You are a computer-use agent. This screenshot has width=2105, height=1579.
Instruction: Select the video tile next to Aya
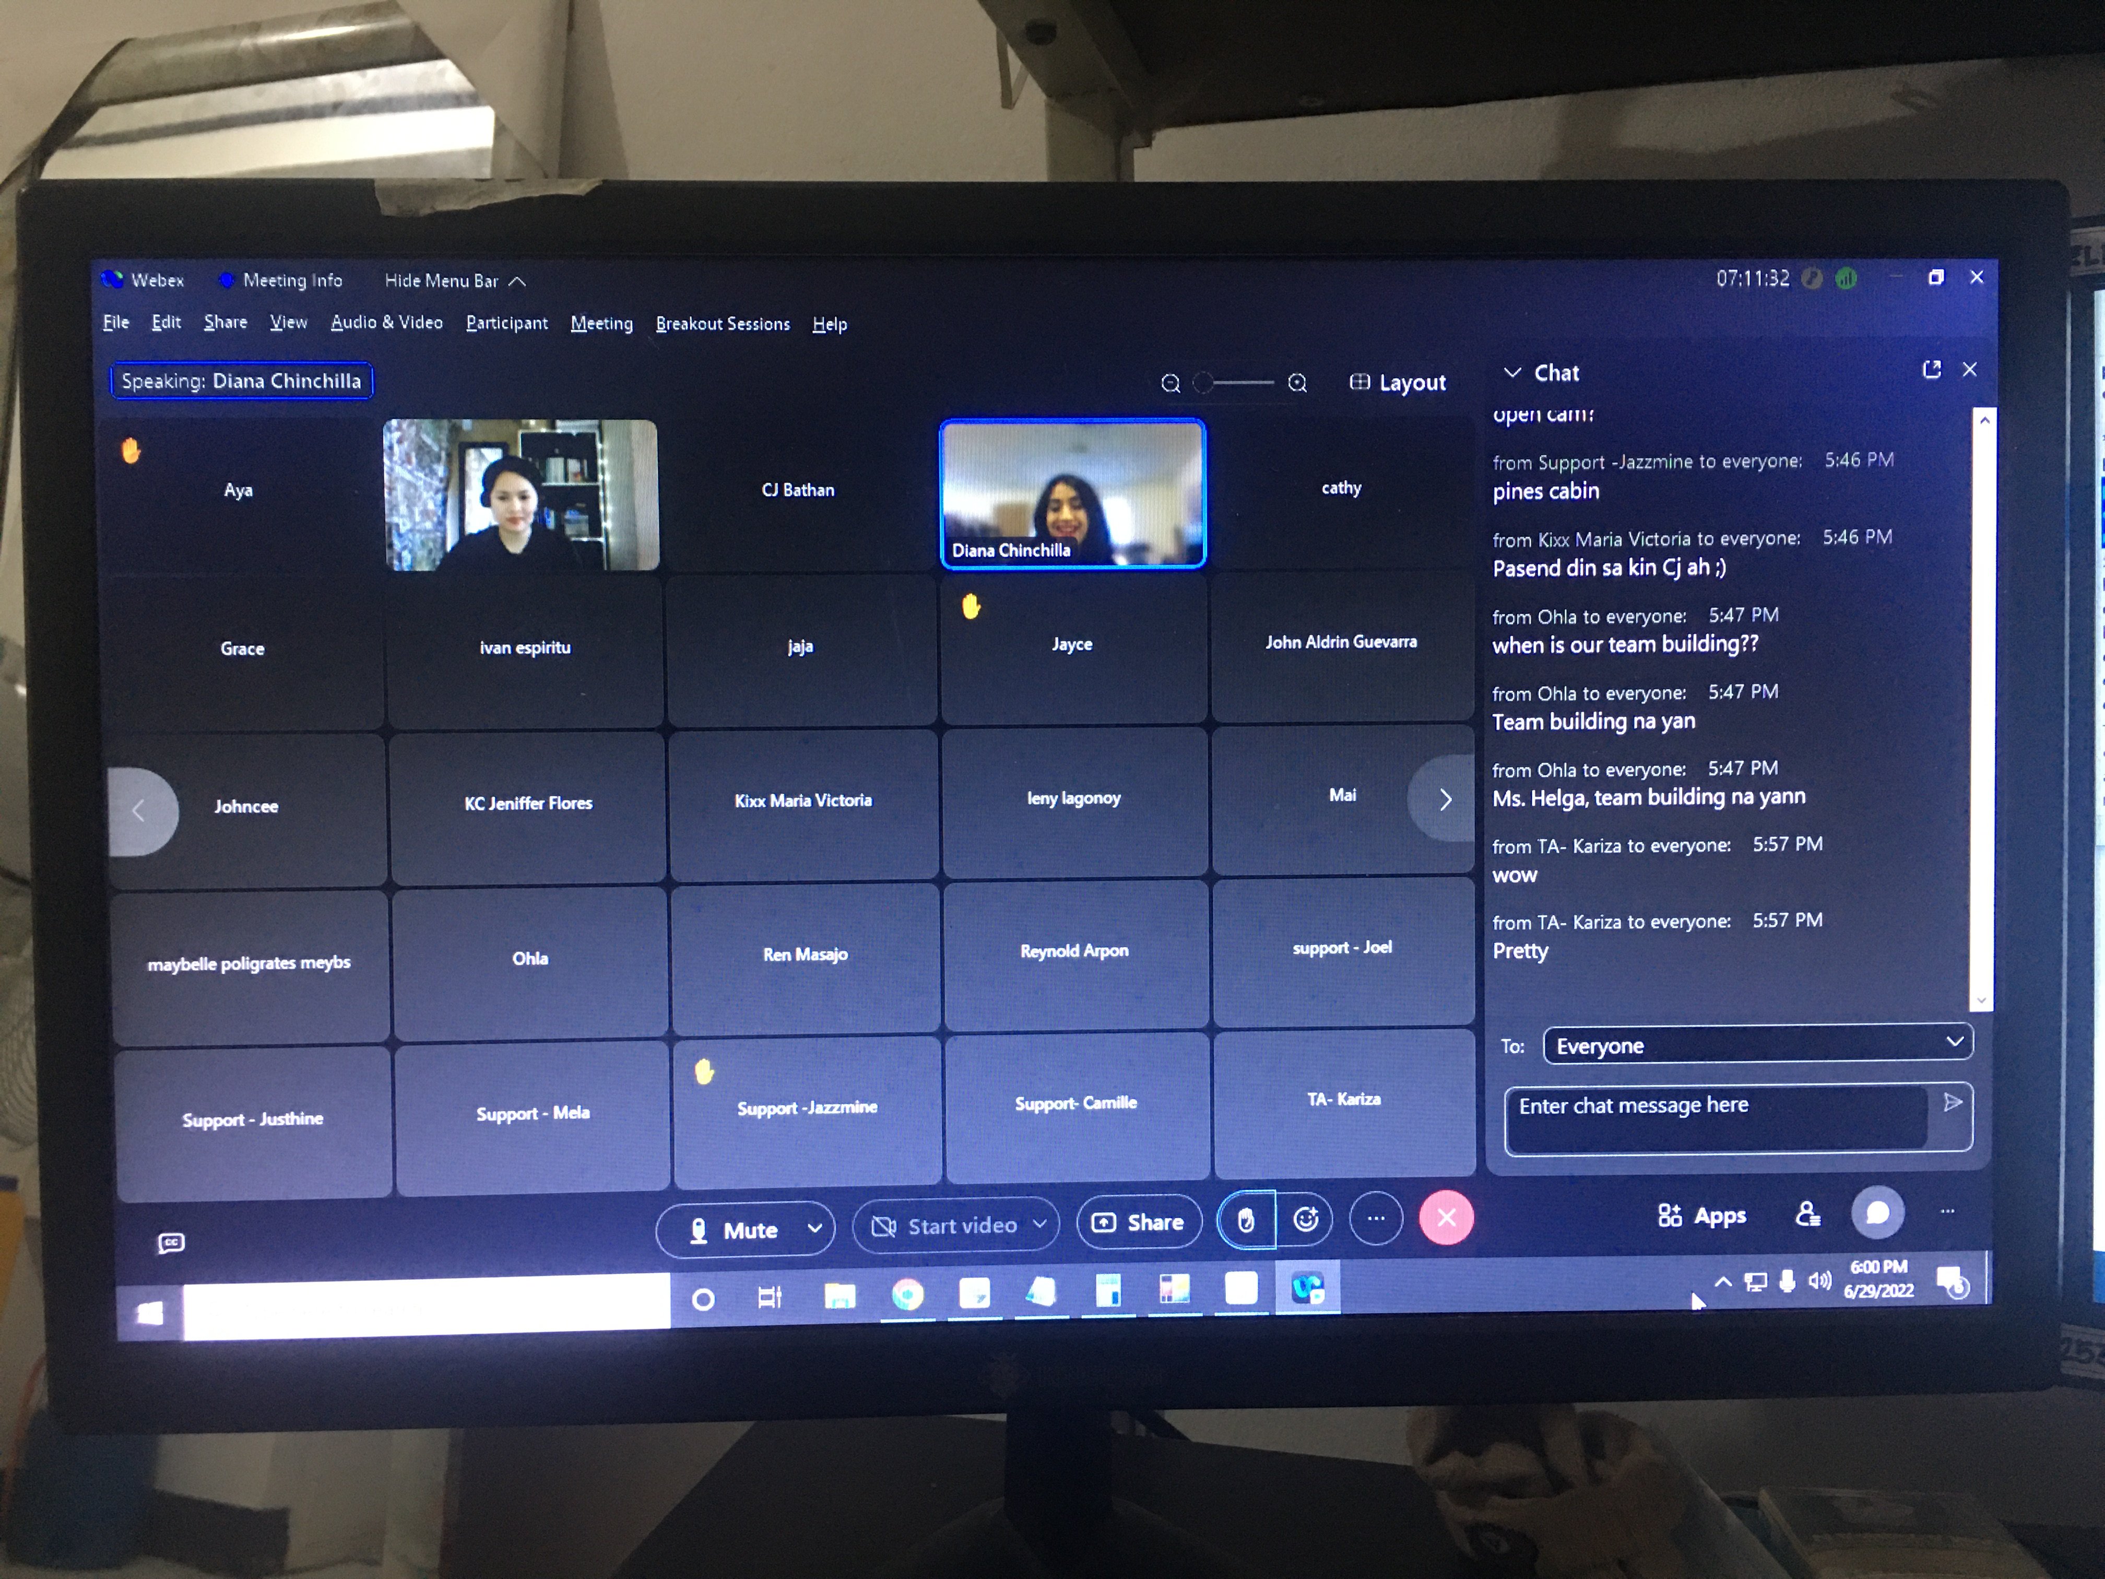[521, 495]
